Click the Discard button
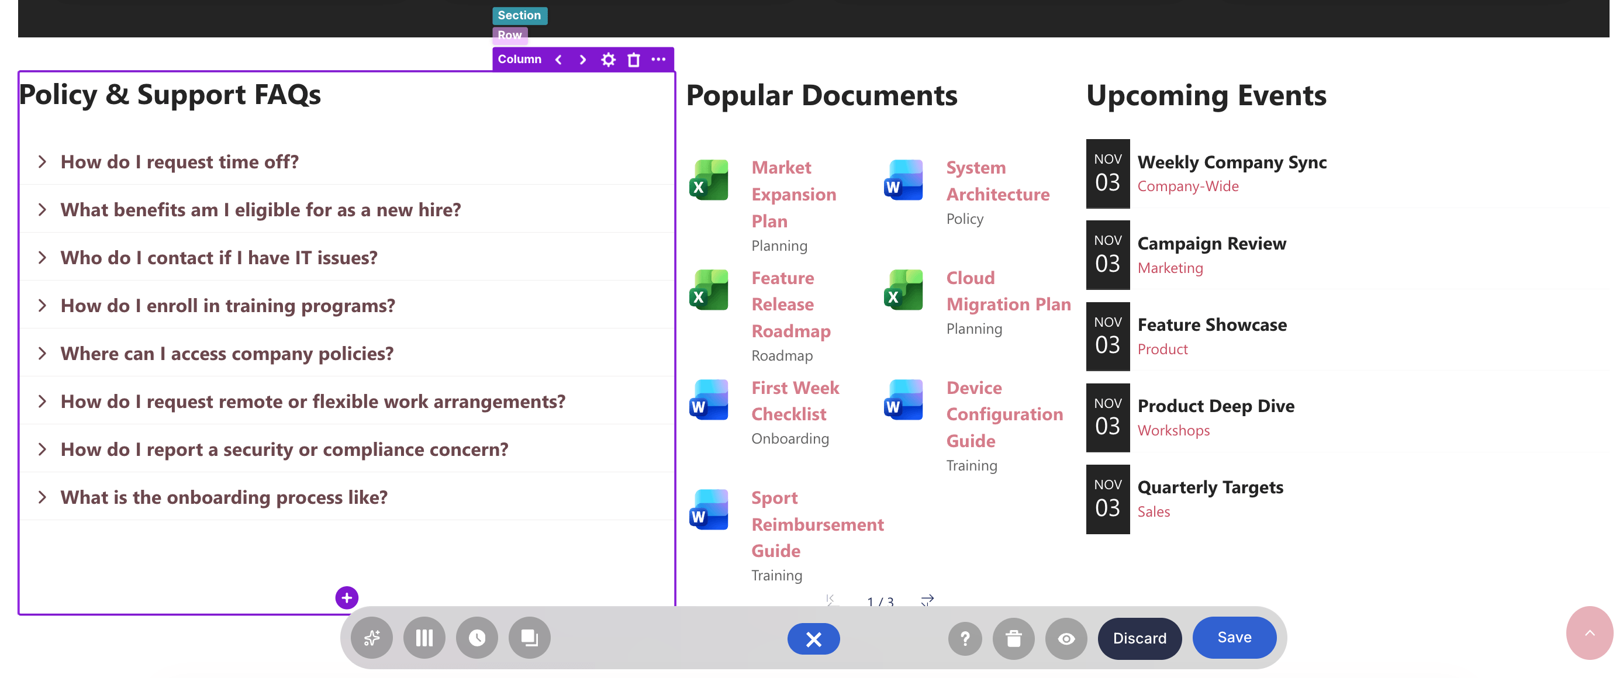 click(1139, 638)
